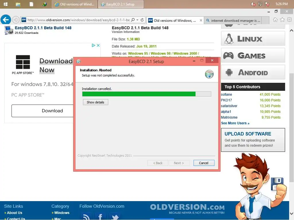
Task: Click the PC App Store logo
Action: tap(23, 64)
